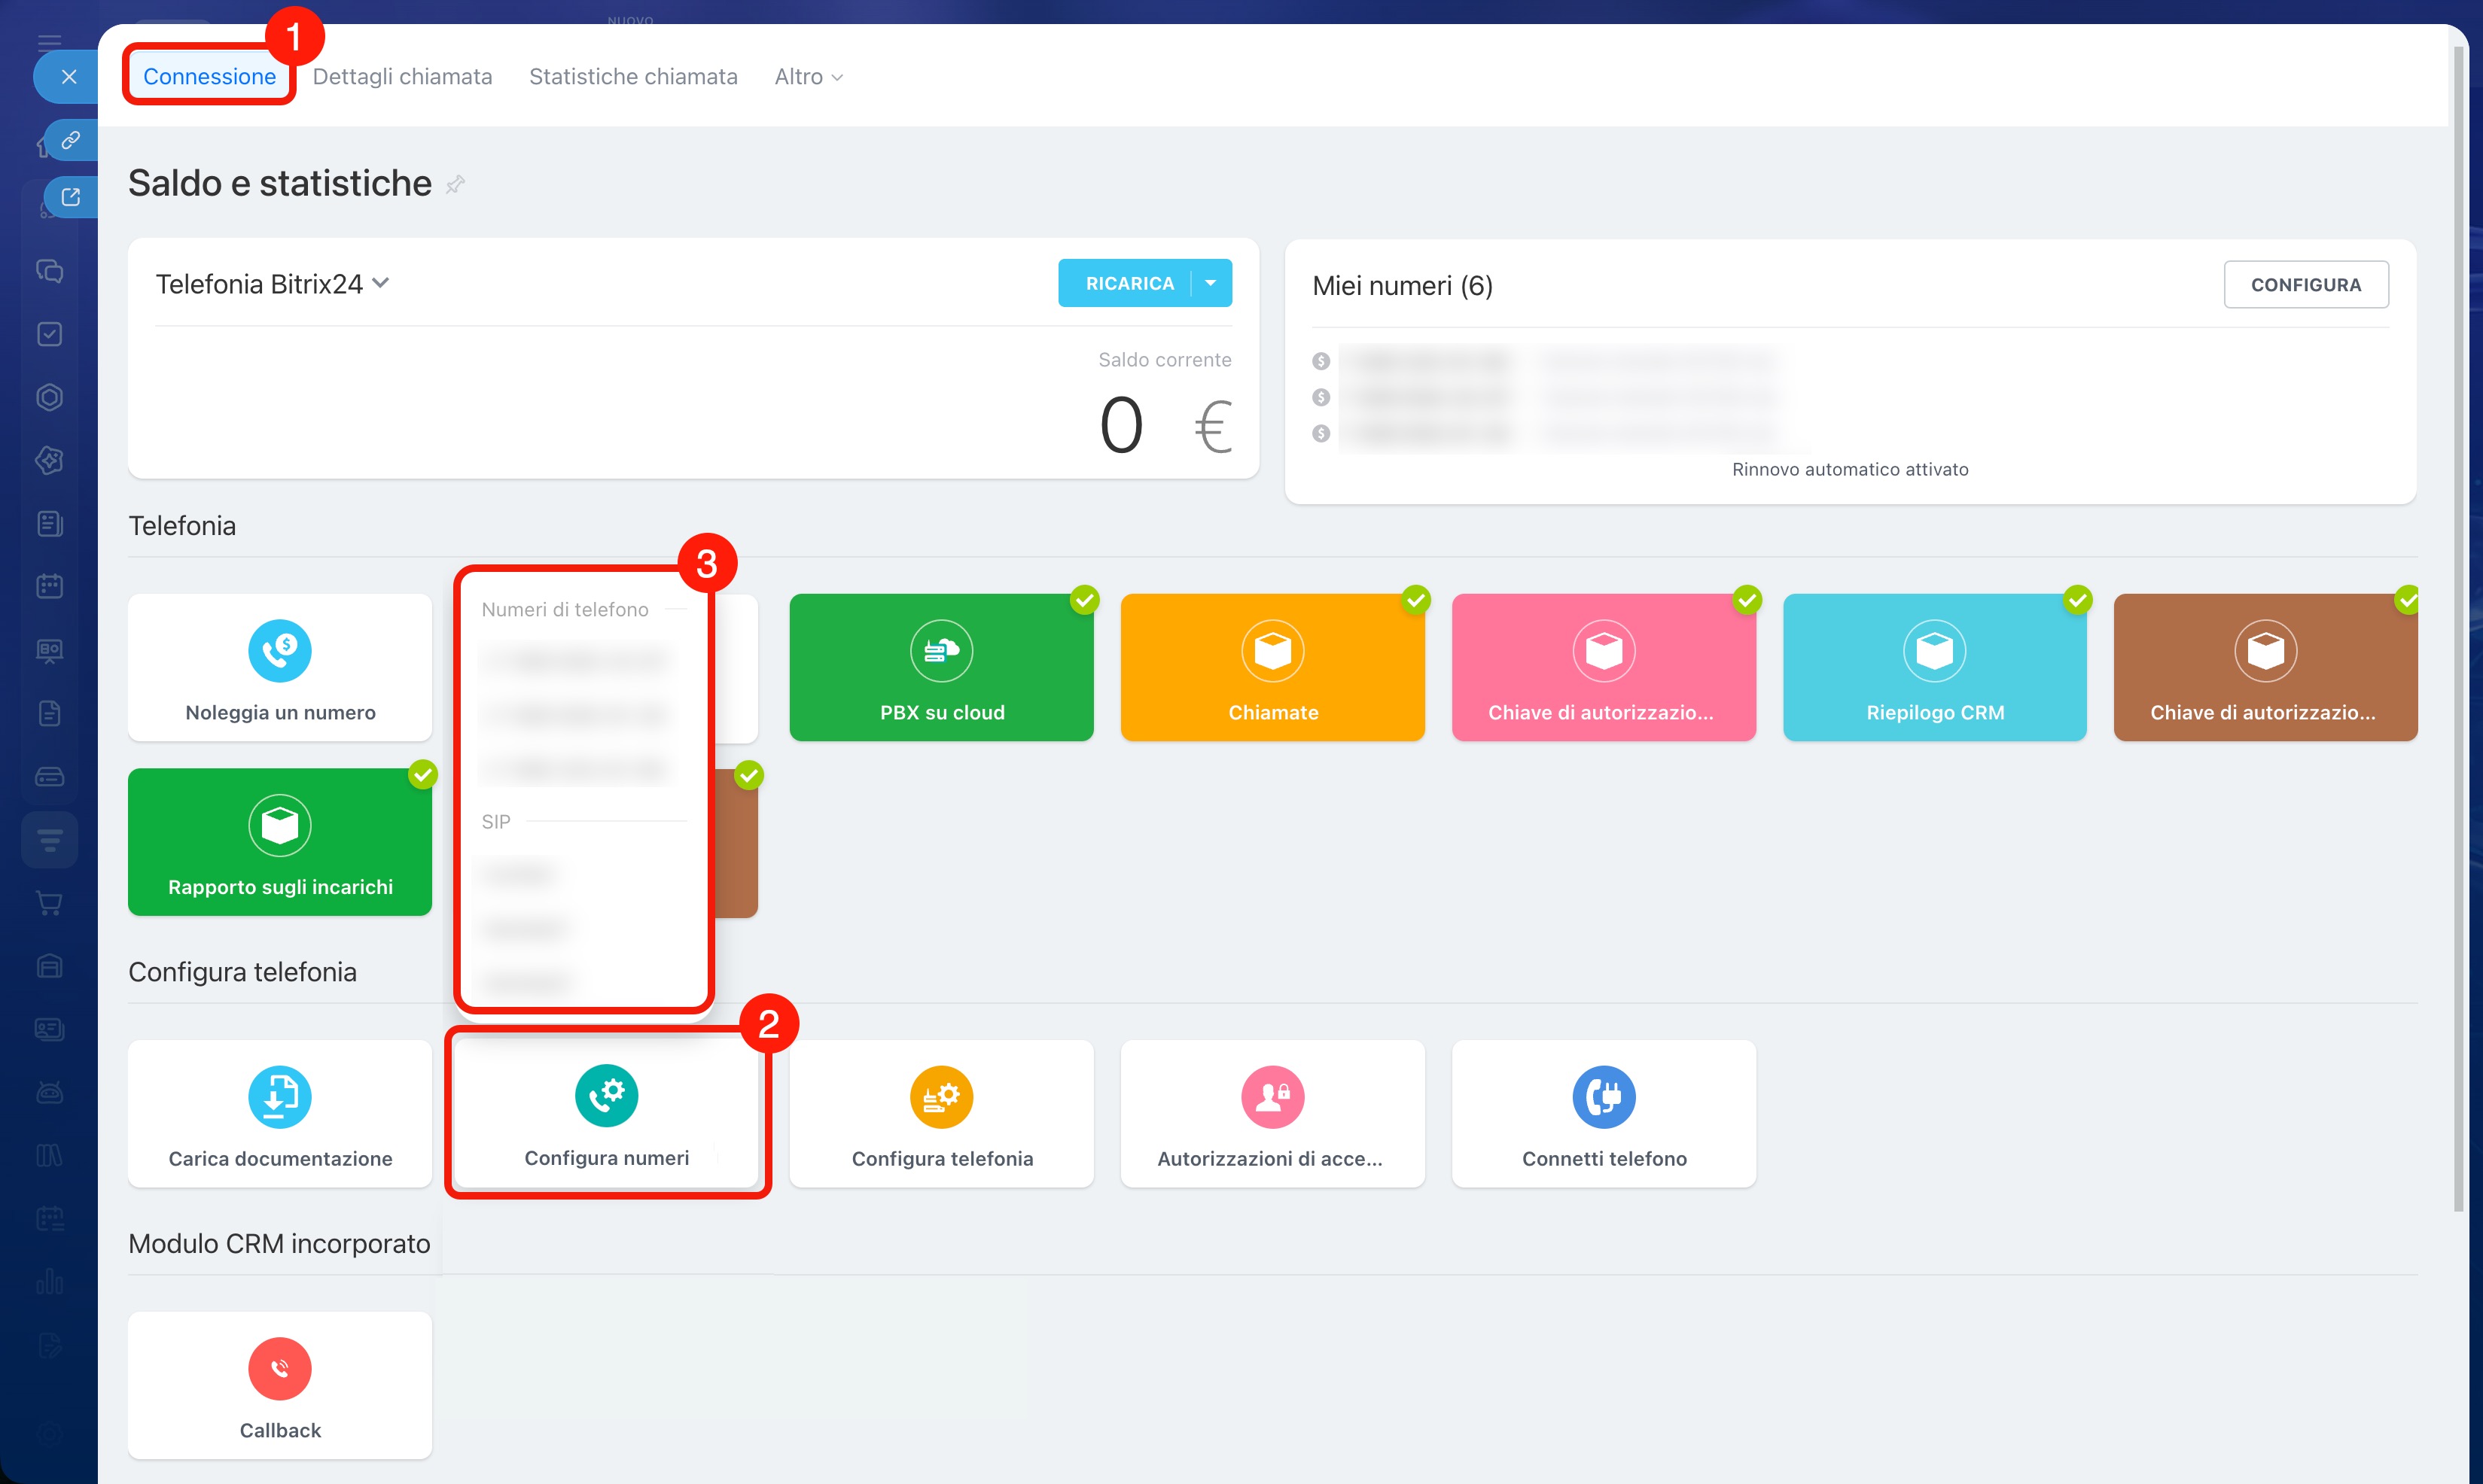This screenshot has width=2483, height=1484.
Task: Open tasks checkmark icon in sidebar
Action: pyautogui.click(x=49, y=334)
